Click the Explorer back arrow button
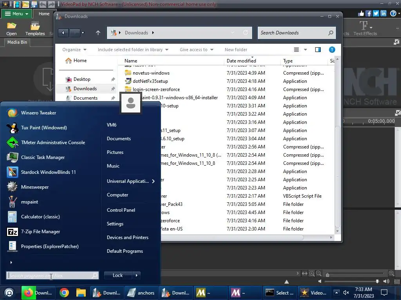 point(63,33)
